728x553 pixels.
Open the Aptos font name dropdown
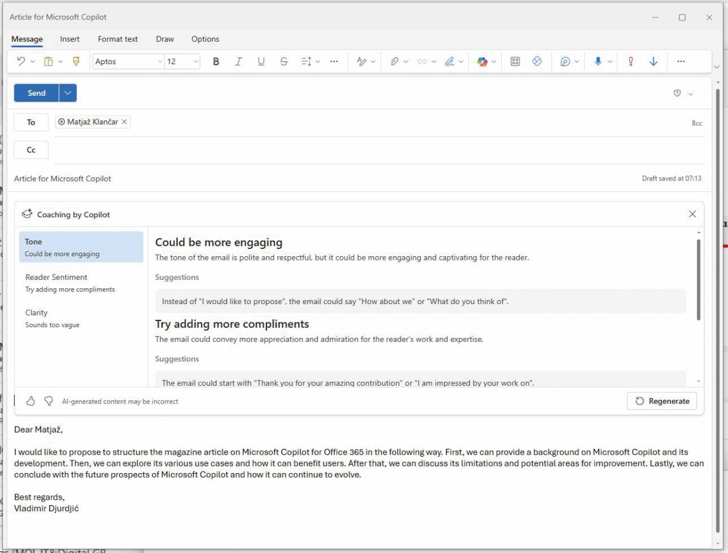click(160, 61)
